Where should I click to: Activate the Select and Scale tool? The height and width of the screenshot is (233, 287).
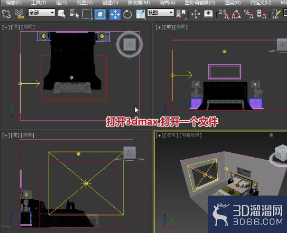coord(141,14)
